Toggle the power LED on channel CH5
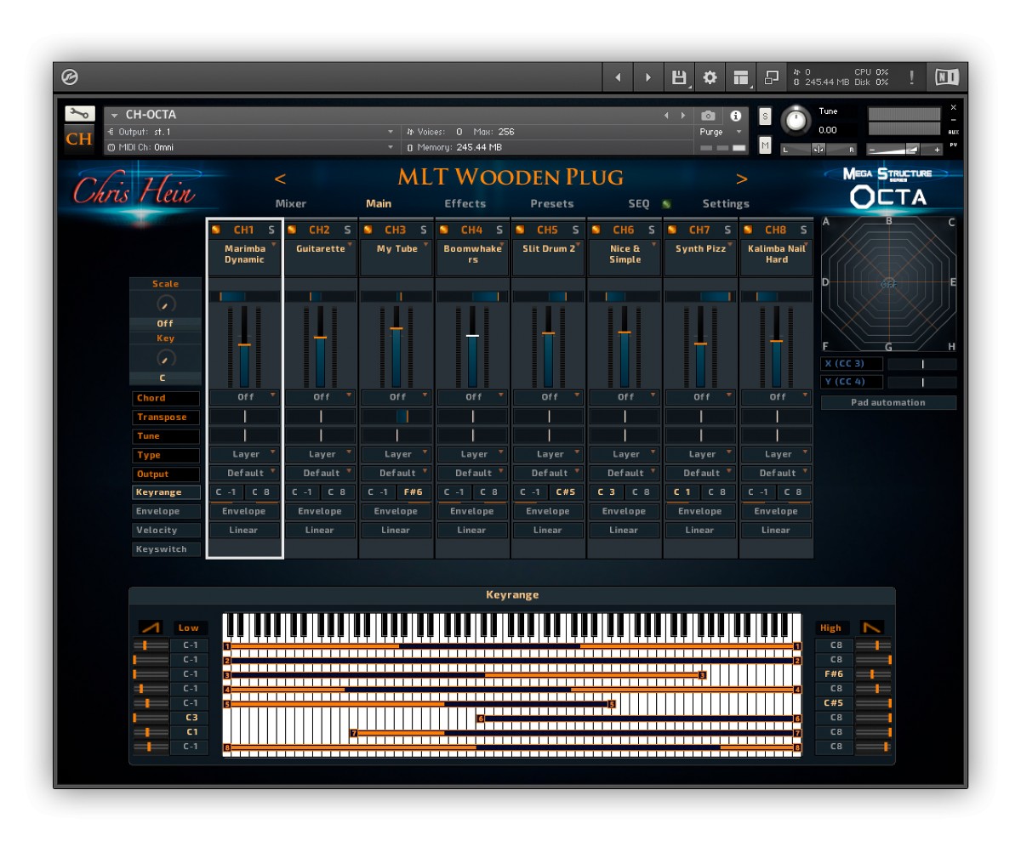The width and height of the screenshot is (1021, 858). (x=520, y=229)
